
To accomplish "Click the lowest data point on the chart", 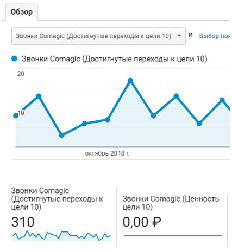I will click(x=61, y=135).
